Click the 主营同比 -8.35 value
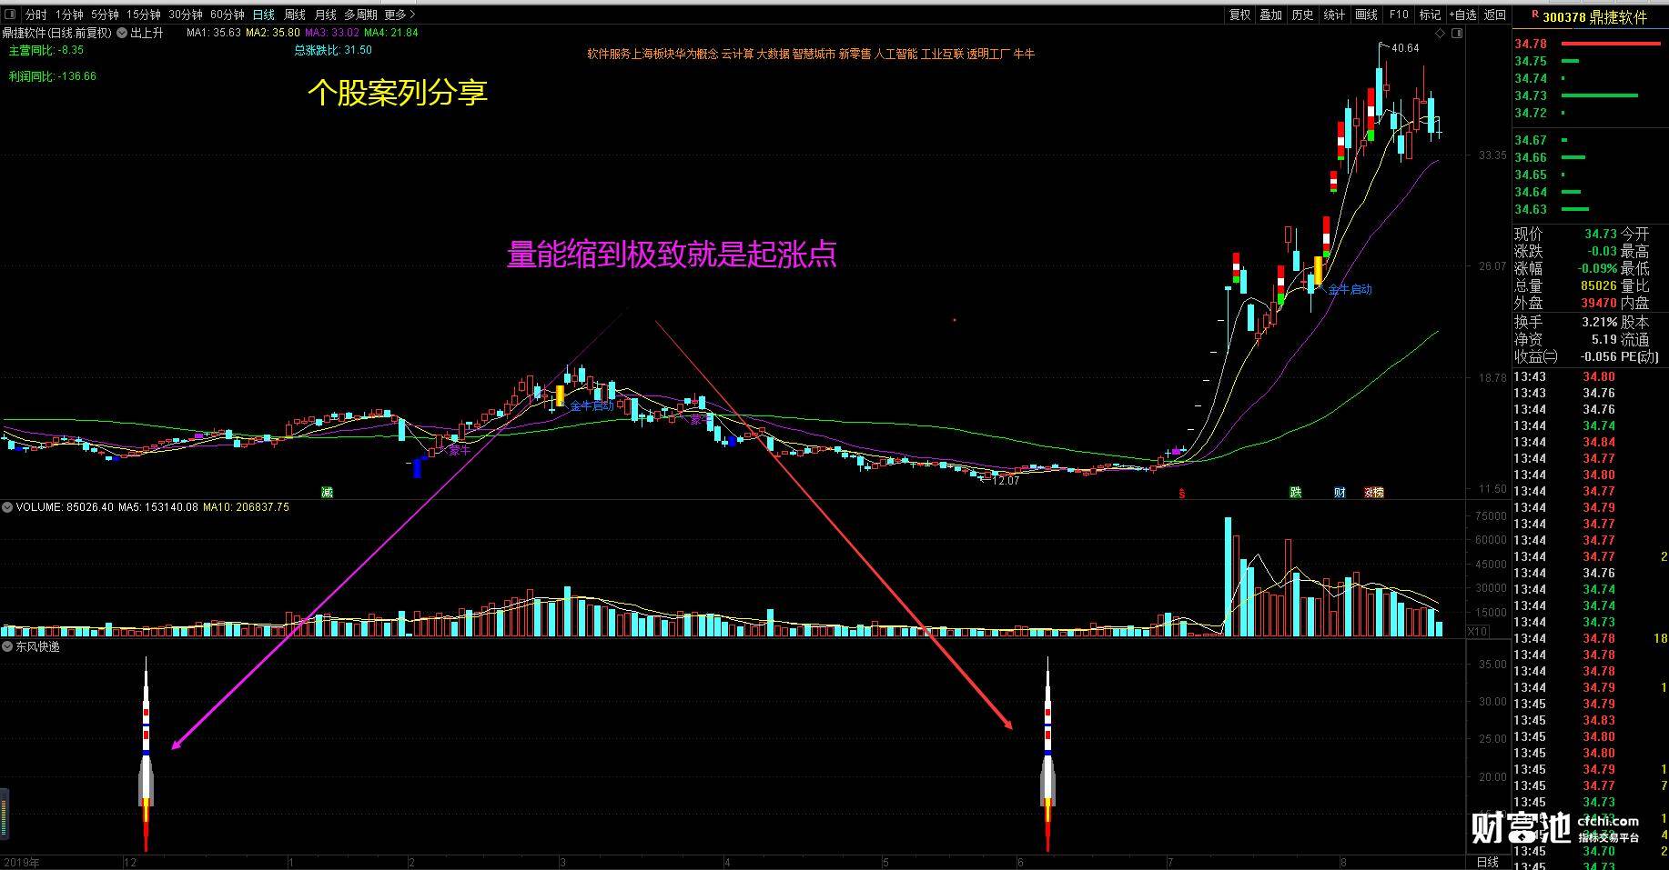Viewport: 1669px width, 870px height. (x=46, y=50)
